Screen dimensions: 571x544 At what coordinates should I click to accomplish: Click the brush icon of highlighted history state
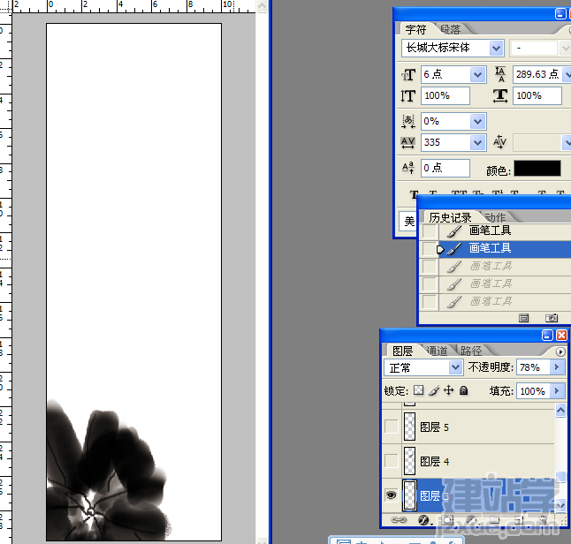tap(454, 249)
